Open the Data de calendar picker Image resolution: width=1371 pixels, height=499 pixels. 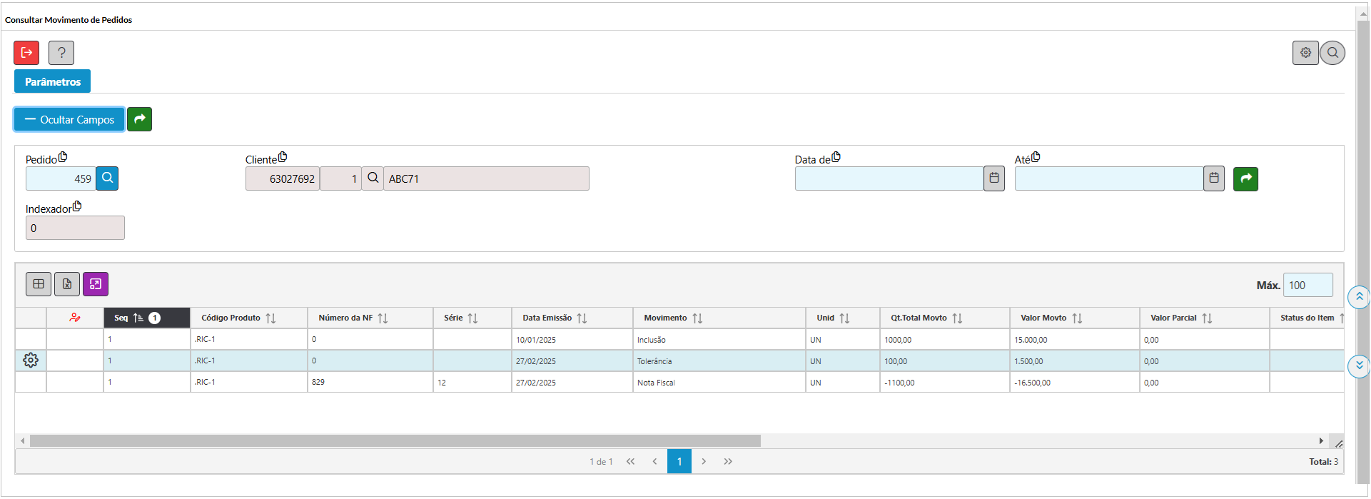994,178
